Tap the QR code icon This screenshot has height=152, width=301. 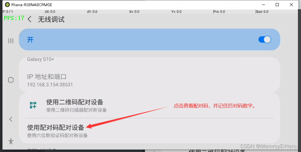point(33,105)
